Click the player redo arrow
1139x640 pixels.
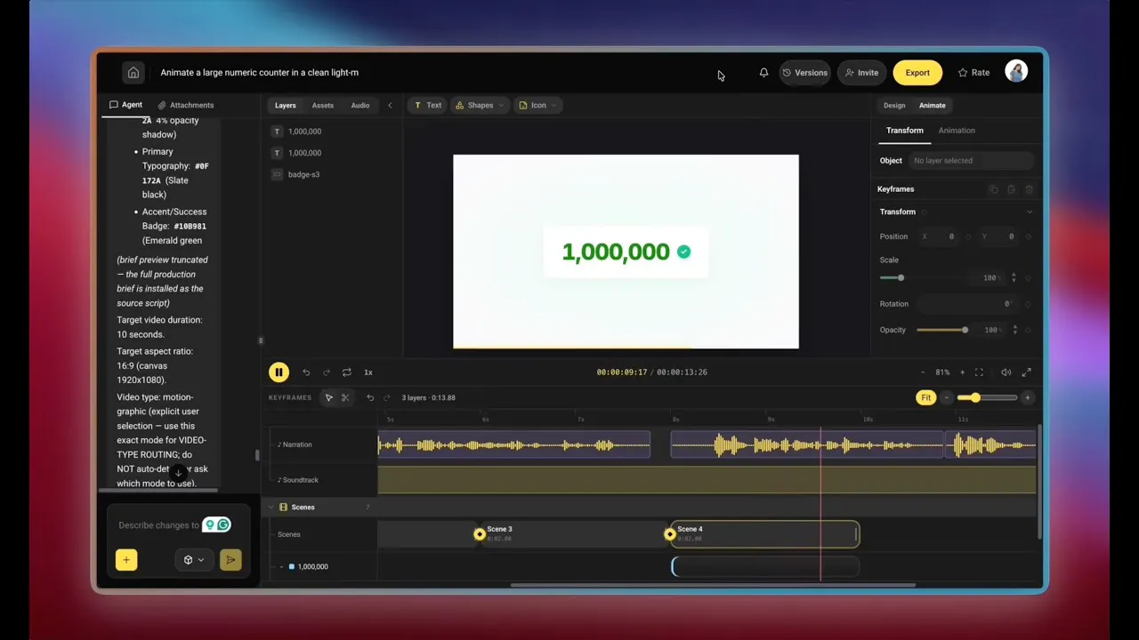[327, 372]
